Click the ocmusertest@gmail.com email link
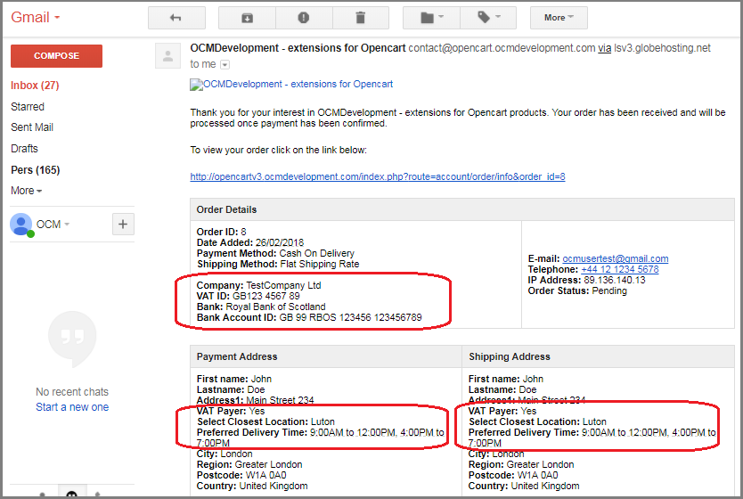Viewport: 743px width, 499px height. tap(615, 258)
